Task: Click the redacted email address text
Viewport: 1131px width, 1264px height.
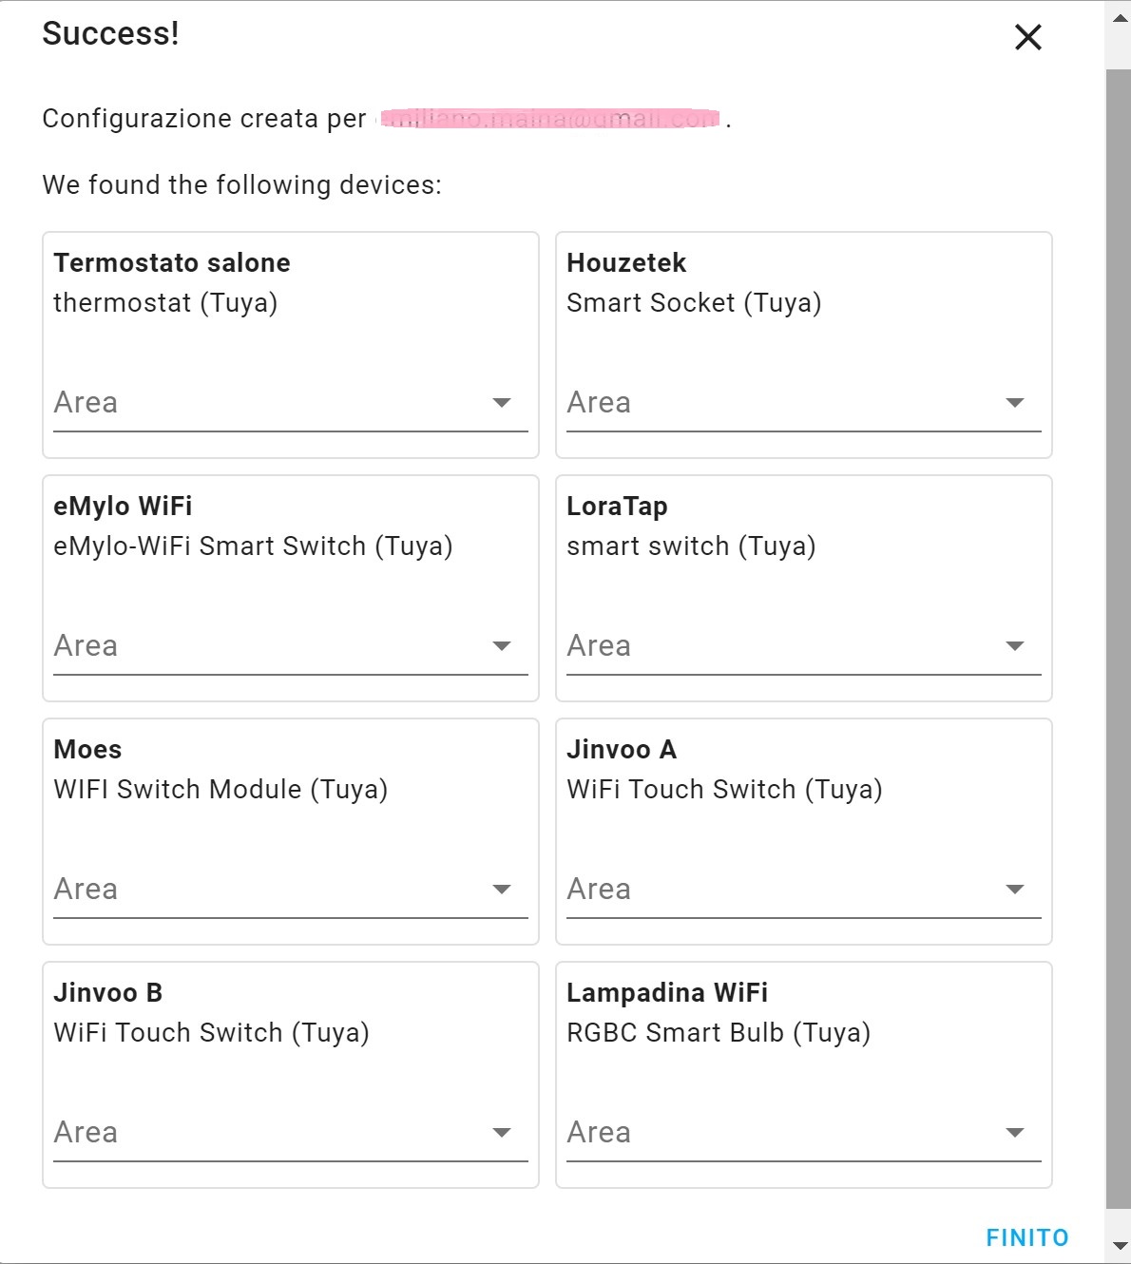Action: point(549,119)
